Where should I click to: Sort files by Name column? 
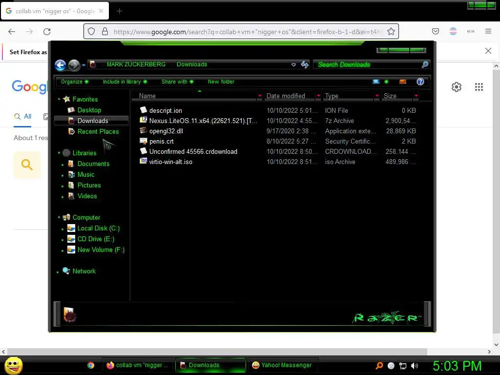click(194, 96)
